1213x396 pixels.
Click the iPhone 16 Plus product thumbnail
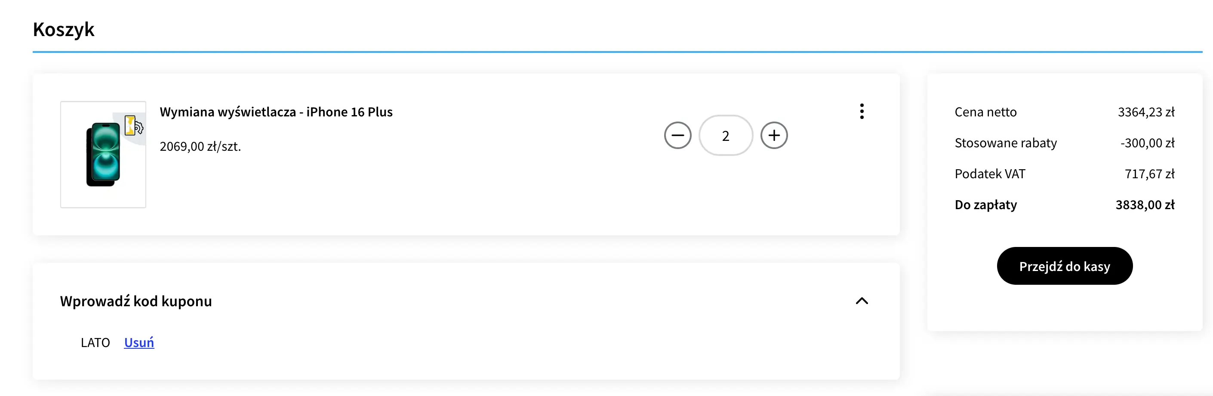(x=103, y=154)
